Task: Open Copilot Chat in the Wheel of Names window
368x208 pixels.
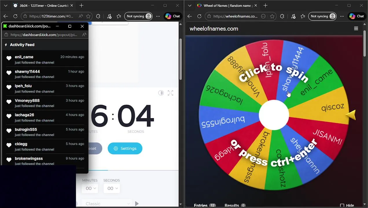Action: pyautogui.click(x=357, y=16)
